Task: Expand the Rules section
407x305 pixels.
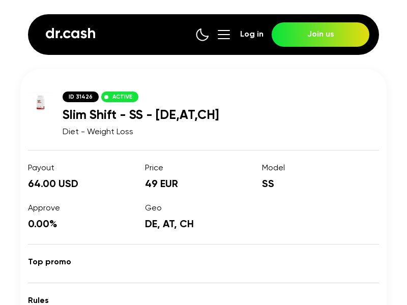Action: pos(38,300)
